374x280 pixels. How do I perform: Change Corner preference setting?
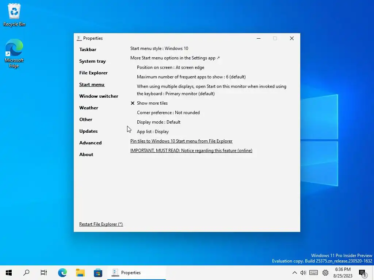pos(168,113)
